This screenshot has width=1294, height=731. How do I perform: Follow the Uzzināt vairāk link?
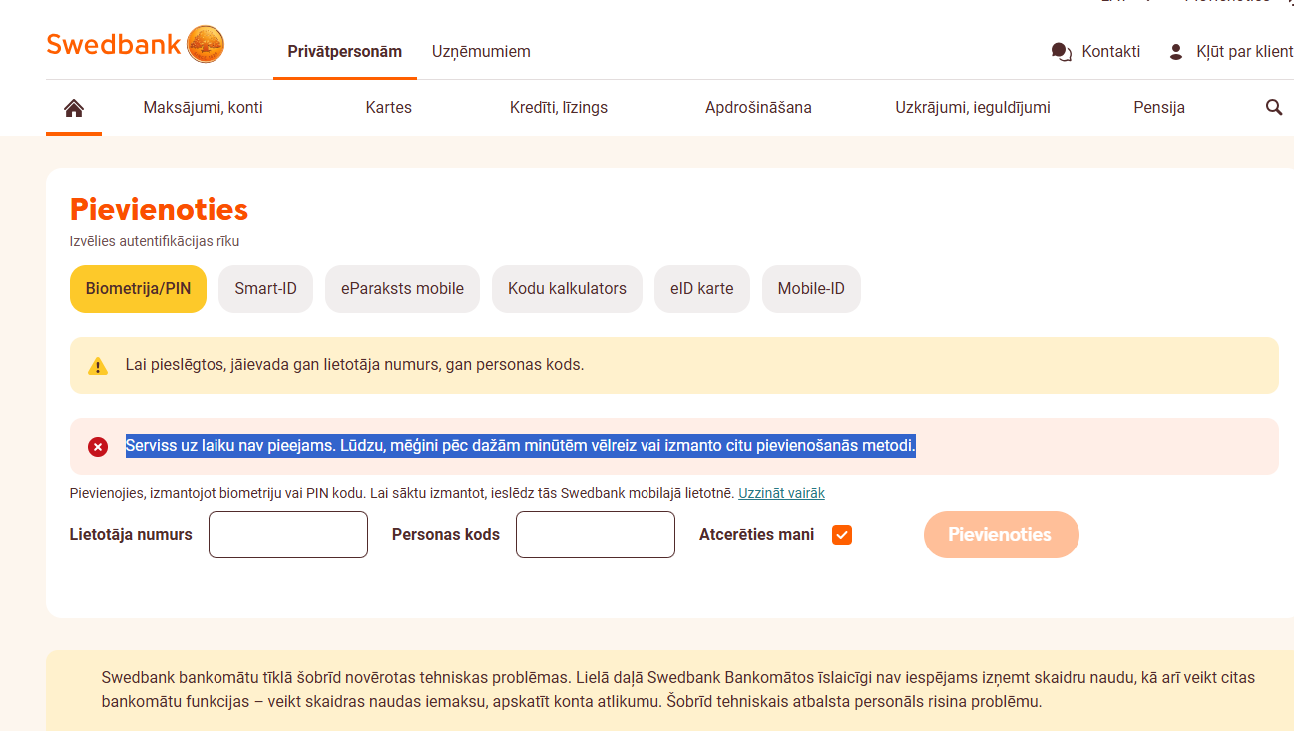(781, 493)
